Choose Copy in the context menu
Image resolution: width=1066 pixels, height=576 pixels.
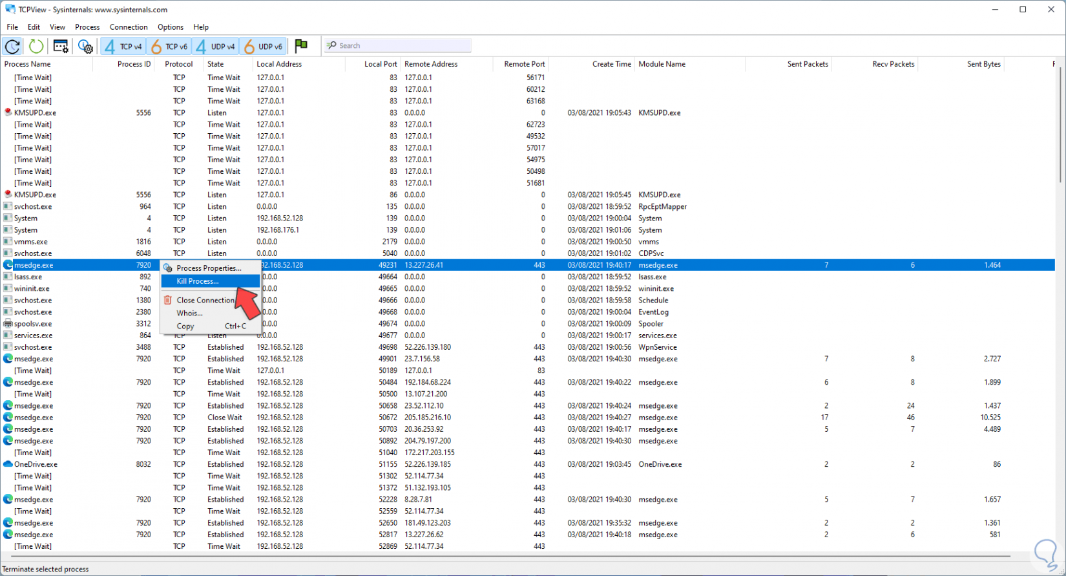[210, 326]
